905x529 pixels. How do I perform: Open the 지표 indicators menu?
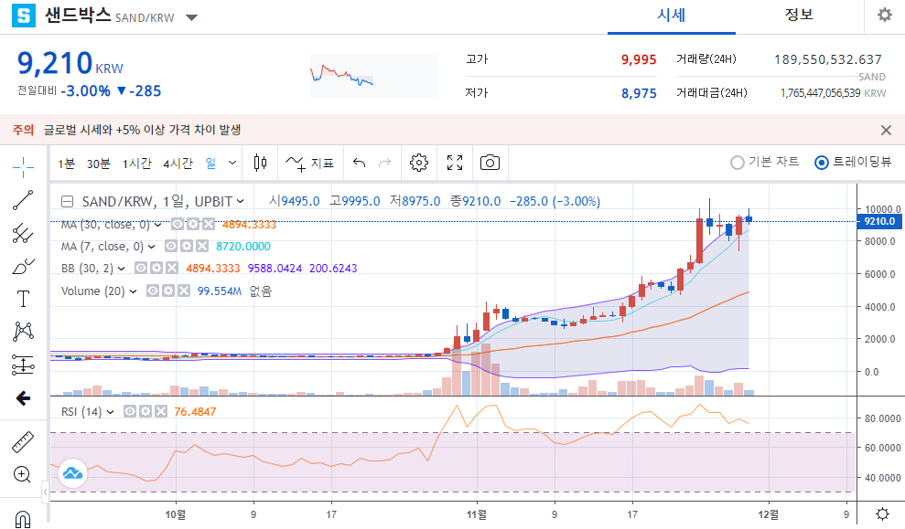[x=310, y=164]
